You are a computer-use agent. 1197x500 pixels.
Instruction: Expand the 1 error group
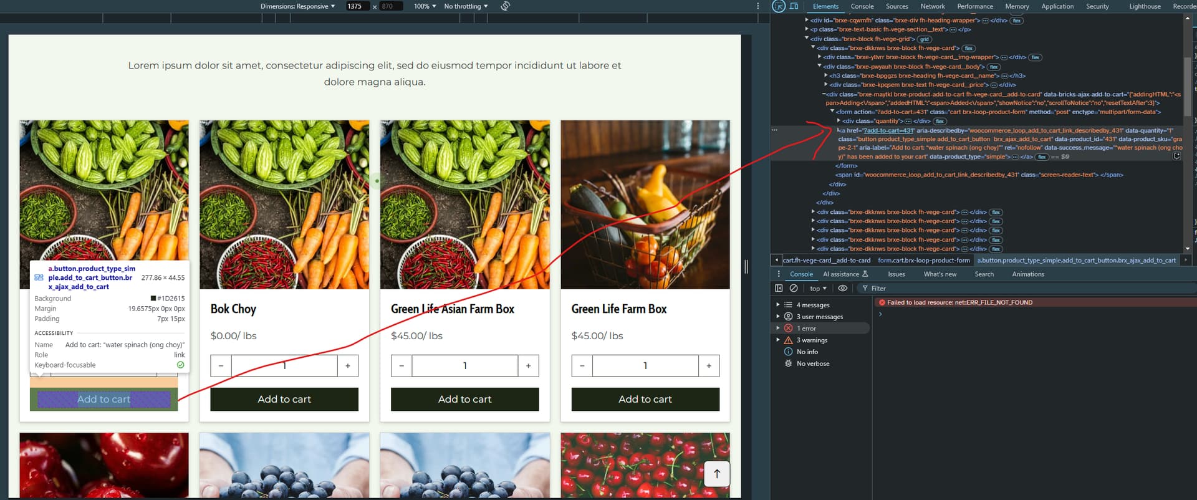pyautogui.click(x=778, y=329)
